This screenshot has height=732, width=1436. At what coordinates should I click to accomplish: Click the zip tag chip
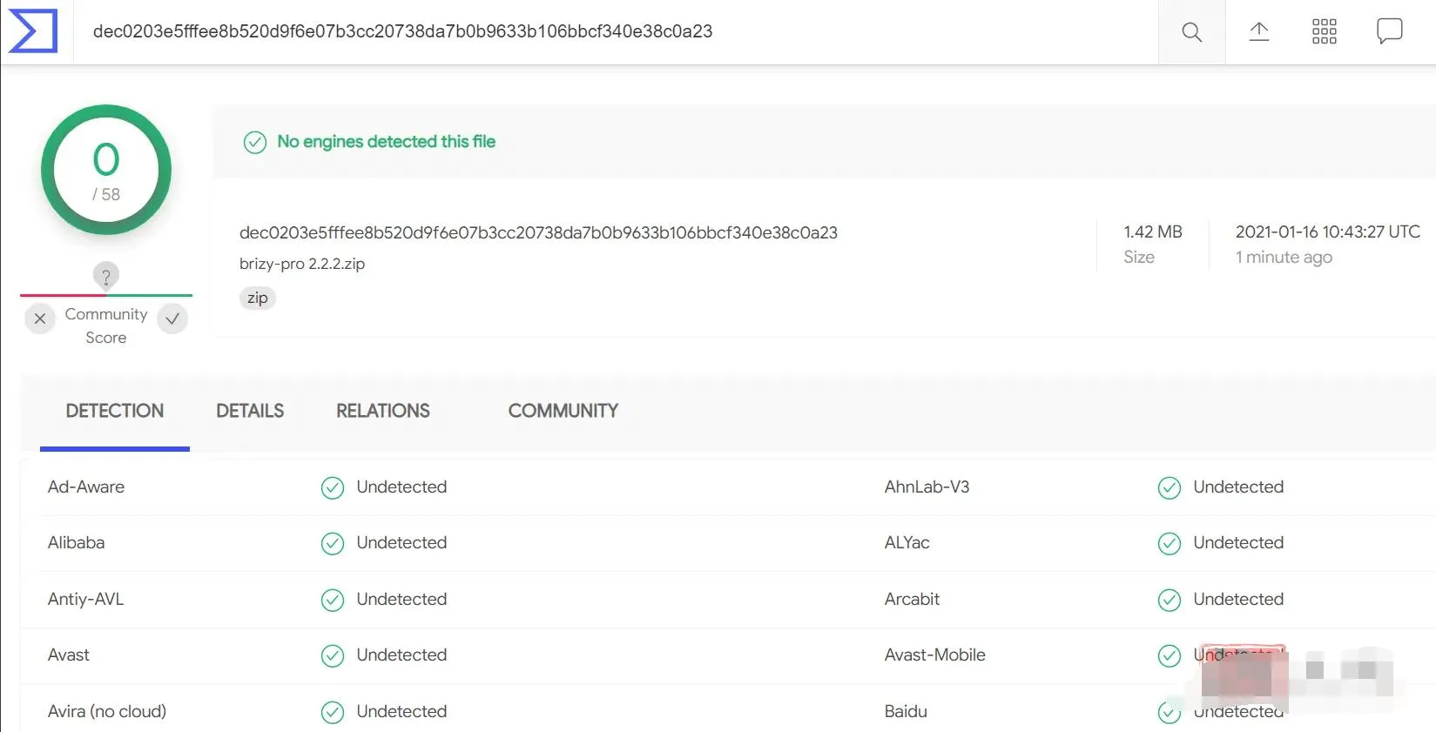click(257, 298)
